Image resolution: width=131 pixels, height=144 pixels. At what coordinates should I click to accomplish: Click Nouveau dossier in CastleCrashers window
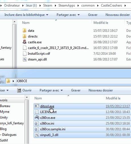coord(118,15)
